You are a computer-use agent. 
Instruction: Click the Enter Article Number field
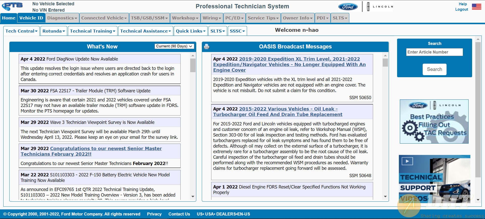[434, 52]
